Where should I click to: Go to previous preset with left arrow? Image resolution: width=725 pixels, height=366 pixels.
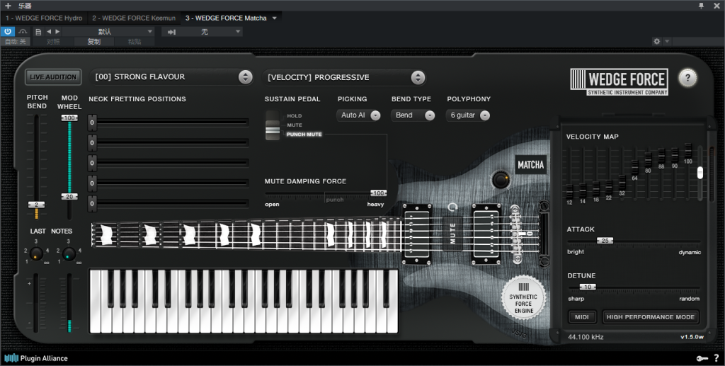point(49,31)
